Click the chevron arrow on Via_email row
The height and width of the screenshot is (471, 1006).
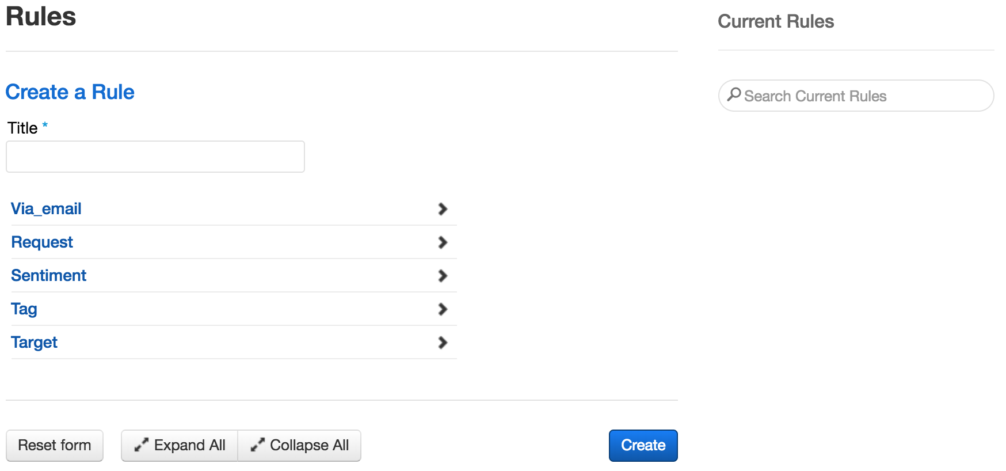[x=443, y=209]
